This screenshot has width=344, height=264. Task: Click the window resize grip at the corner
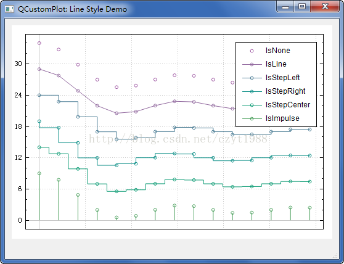335,255
